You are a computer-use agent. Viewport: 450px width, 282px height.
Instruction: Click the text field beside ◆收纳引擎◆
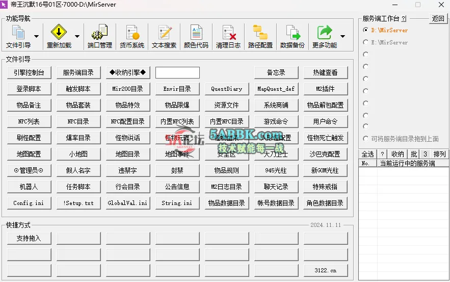(177, 72)
